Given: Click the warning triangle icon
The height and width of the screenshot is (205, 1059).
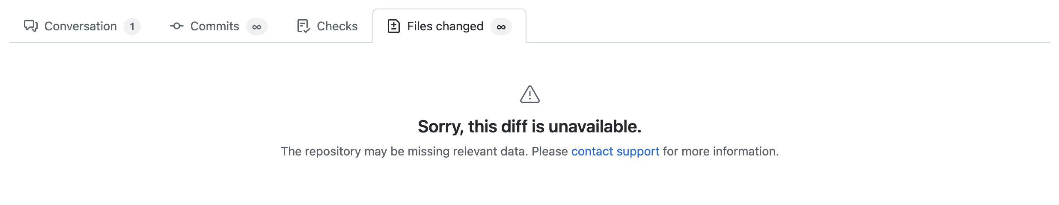Looking at the screenshot, I should [x=529, y=94].
